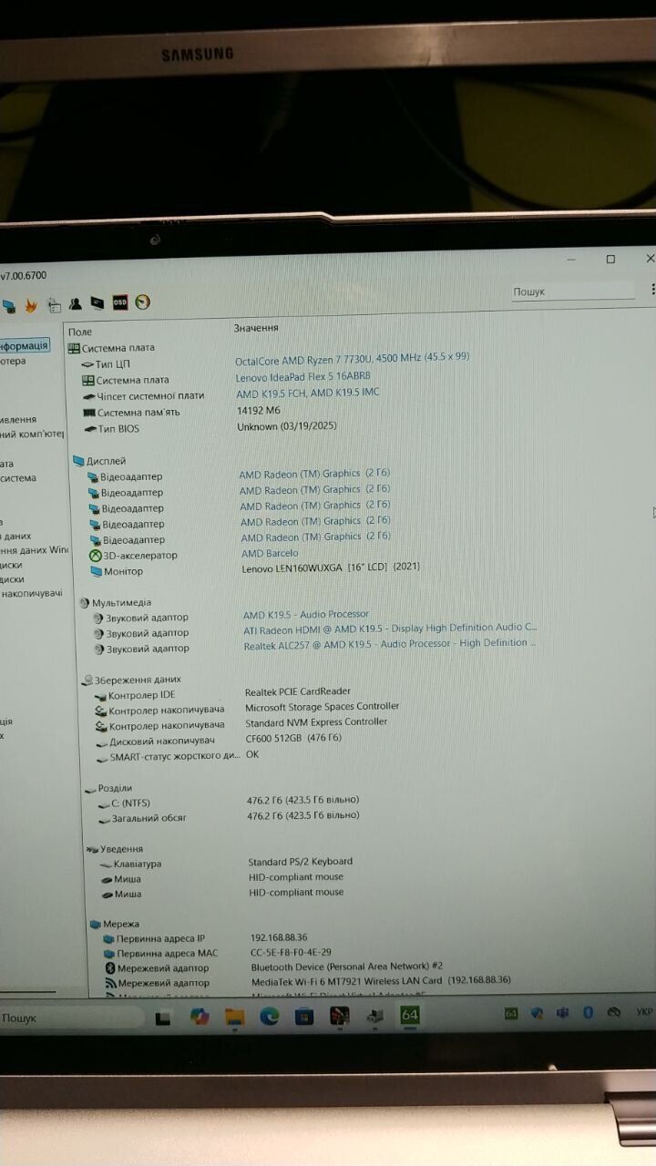This screenshot has width=656, height=1166.
Task: Open Microsoft Edge from the taskbar
Action: click(270, 1017)
